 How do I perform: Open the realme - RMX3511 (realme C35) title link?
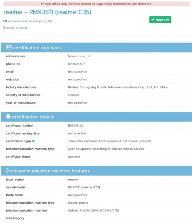47,12
